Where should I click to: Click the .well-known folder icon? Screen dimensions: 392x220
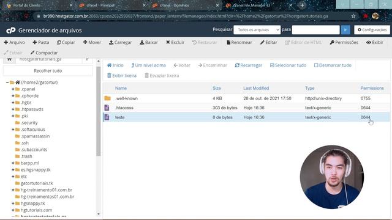click(108, 98)
